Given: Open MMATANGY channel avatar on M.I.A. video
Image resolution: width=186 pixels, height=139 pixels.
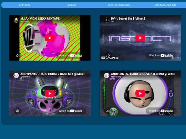Looking at the screenshot, I should tap(16, 20).
